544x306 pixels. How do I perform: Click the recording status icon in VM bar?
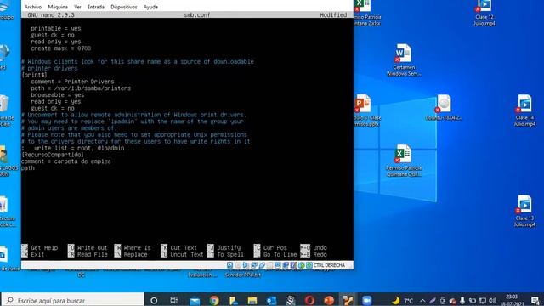click(x=286, y=265)
